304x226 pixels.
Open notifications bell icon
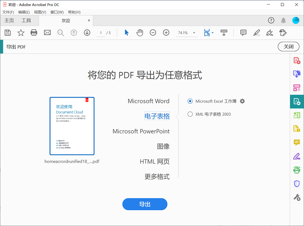pyautogui.click(x=284, y=20)
